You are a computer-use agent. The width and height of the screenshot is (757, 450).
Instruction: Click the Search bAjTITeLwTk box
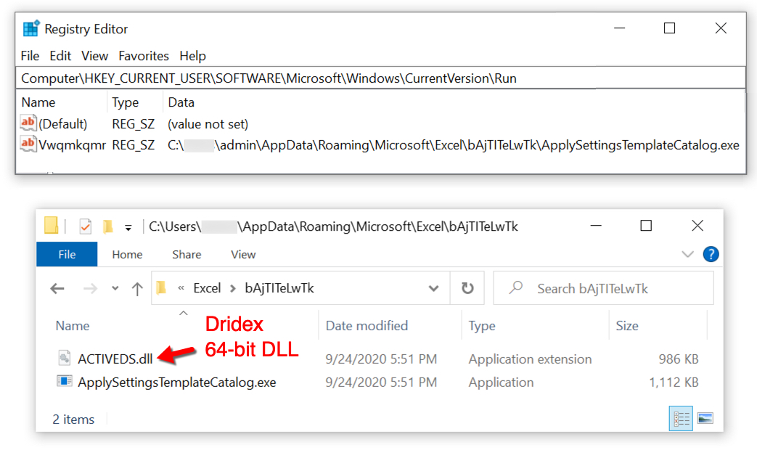[x=603, y=288]
